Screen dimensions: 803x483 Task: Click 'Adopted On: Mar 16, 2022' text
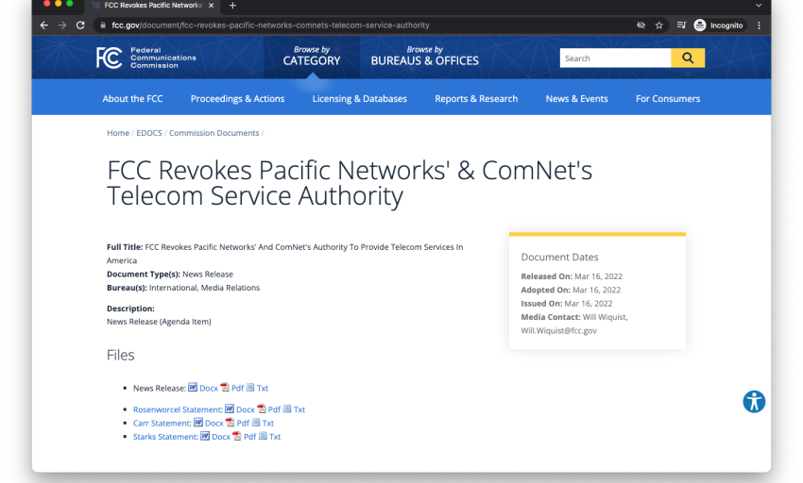tap(571, 290)
